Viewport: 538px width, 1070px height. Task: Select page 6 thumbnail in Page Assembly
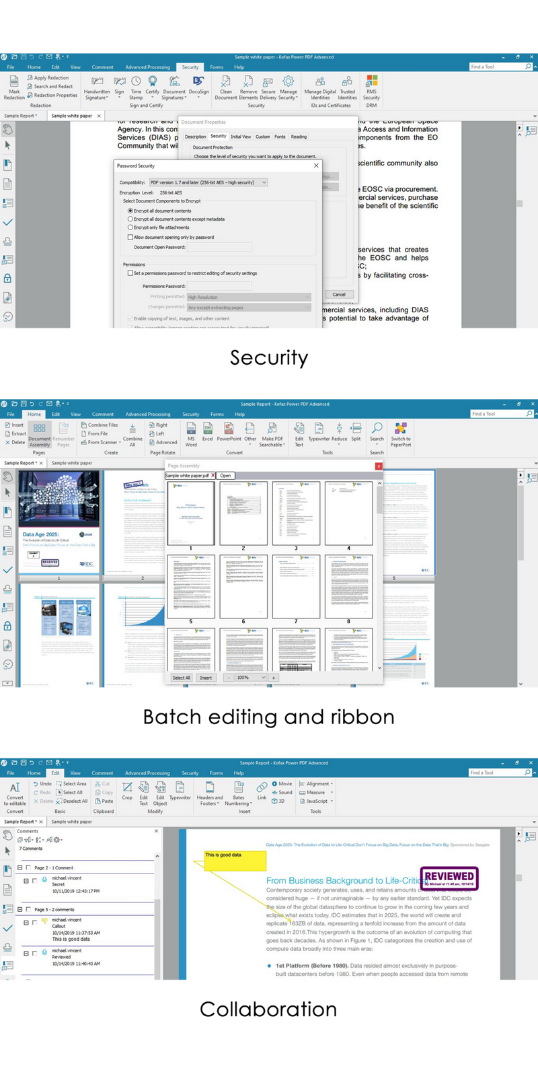click(243, 587)
